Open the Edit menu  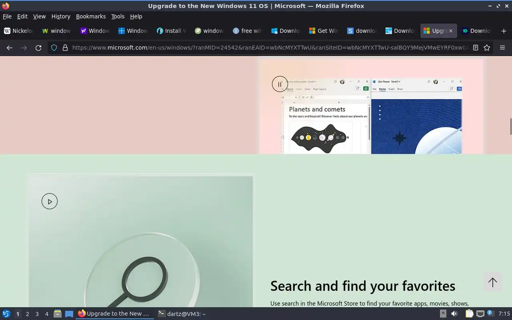coord(22,16)
